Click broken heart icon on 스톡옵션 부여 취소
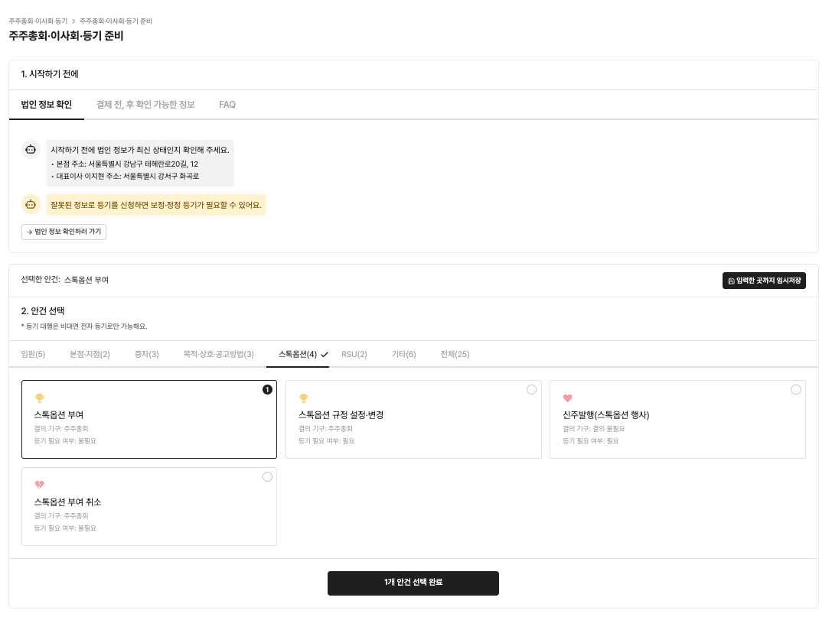832x630 pixels. [x=39, y=484]
